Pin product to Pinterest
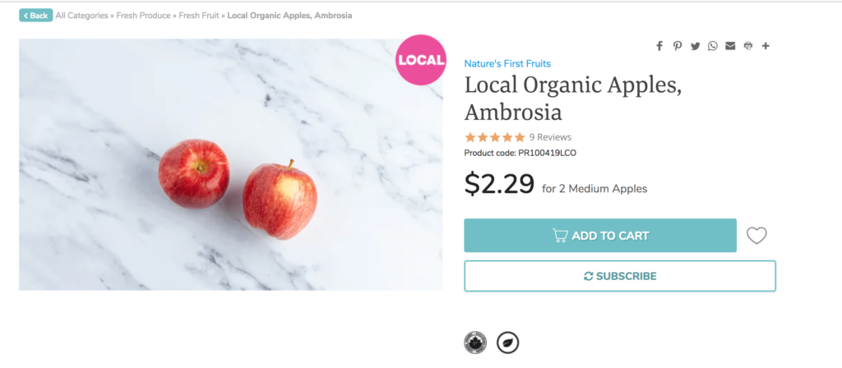 tap(678, 46)
